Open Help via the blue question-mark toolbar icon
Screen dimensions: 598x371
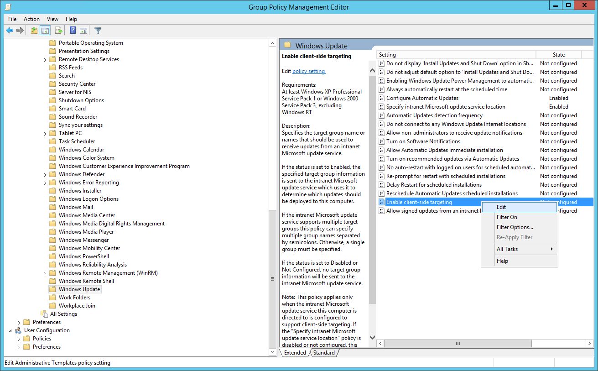pyautogui.click(x=73, y=31)
